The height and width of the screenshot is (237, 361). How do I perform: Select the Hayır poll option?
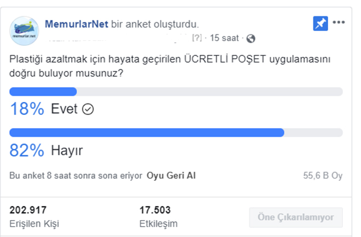pos(67,150)
